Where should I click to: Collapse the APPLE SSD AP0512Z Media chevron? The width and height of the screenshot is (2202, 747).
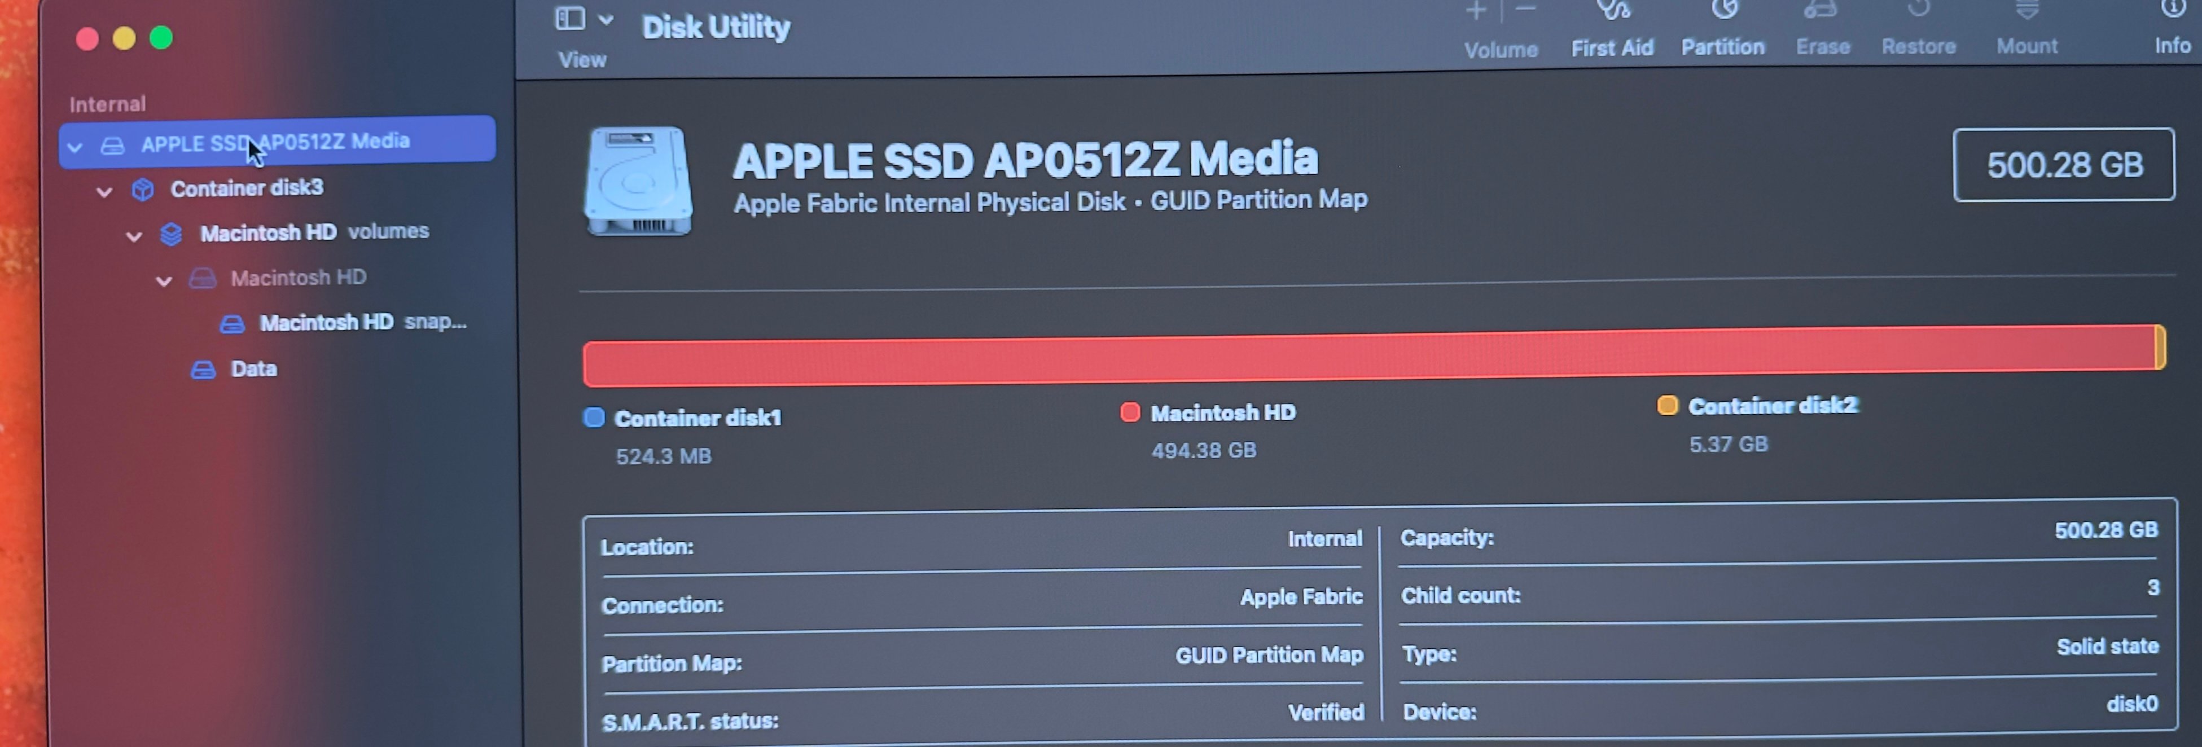[x=75, y=147]
